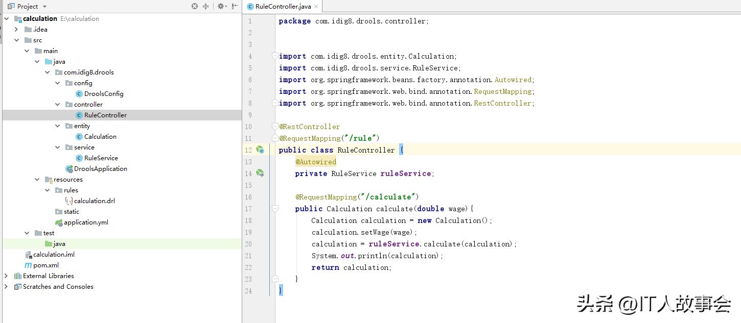The width and height of the screenshot is (741, 323).
Task: Expand External Libraries node
Action: [x=6, y=276]
